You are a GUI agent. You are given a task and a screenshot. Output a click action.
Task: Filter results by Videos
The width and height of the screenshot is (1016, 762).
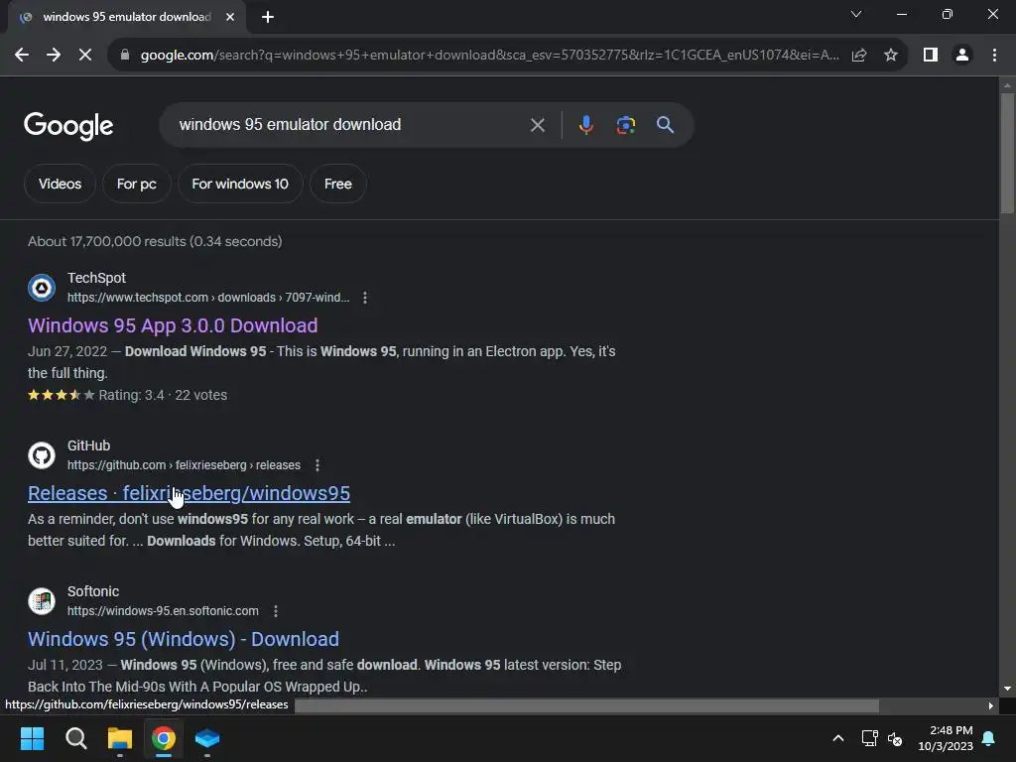coord(60,184)
